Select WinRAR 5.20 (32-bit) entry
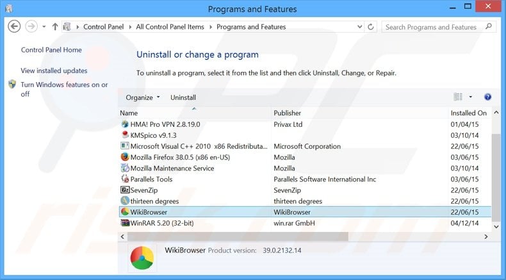This screenshot has width=506, height=280. 162,223
